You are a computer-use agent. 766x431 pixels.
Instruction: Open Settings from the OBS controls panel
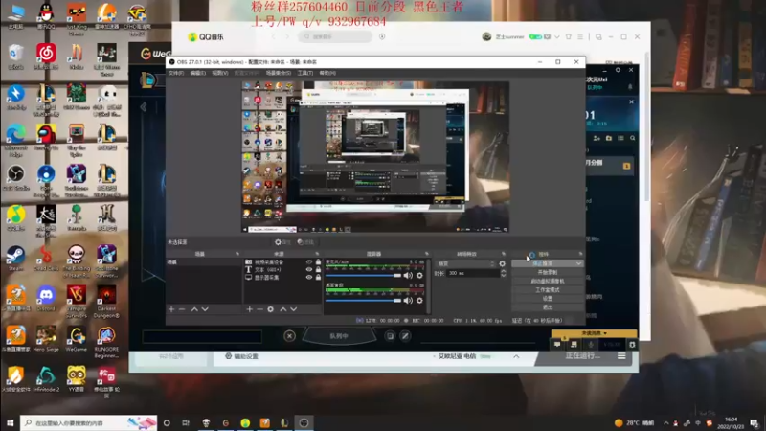(x=547, y=299)
